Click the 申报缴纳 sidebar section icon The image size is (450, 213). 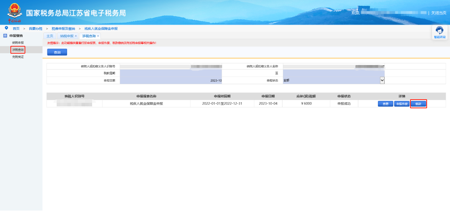tap(5, 36)
